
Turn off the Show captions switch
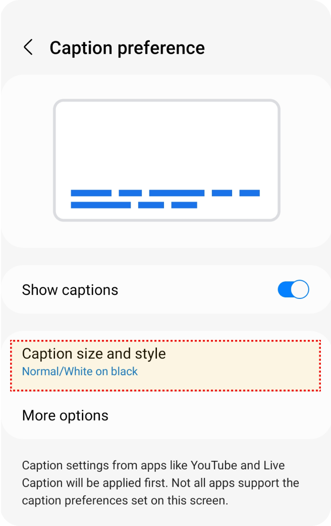(x=293, y=290)
